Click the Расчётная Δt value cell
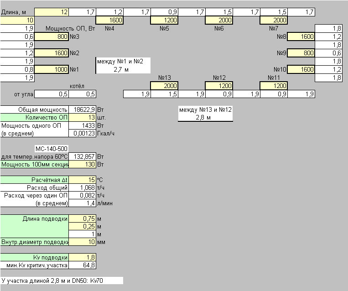This screenshot has width=348, height=291. pos(82,180)
